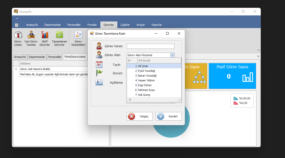This screenshot has height=158, width=285.
Task: Open the Anasayfa ribbon tab
Action: point(32,25)
